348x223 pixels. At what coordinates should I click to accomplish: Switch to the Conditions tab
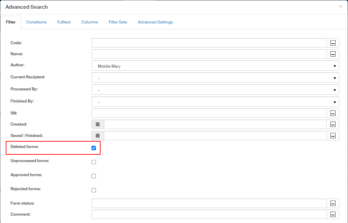(x=36, y=22)
